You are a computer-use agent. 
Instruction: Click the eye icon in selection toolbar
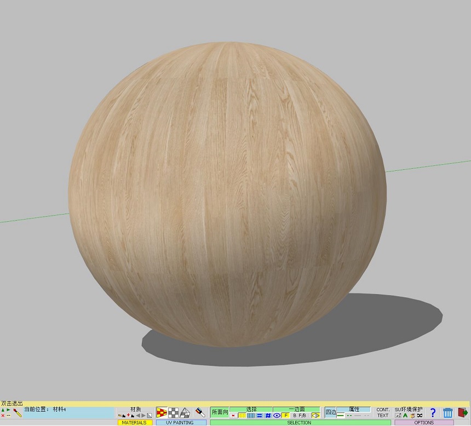click(x=277, y=416)
